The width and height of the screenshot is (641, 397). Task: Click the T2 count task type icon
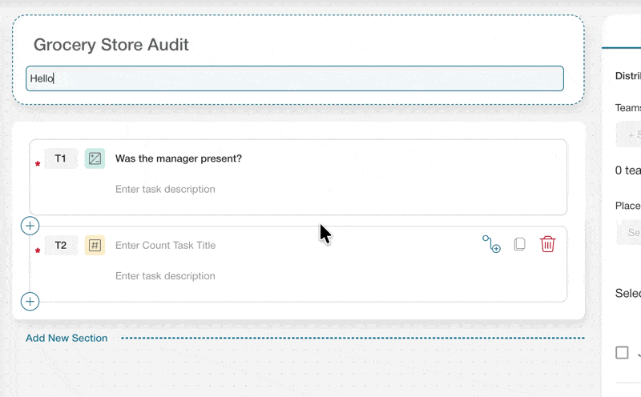(95, 246)
